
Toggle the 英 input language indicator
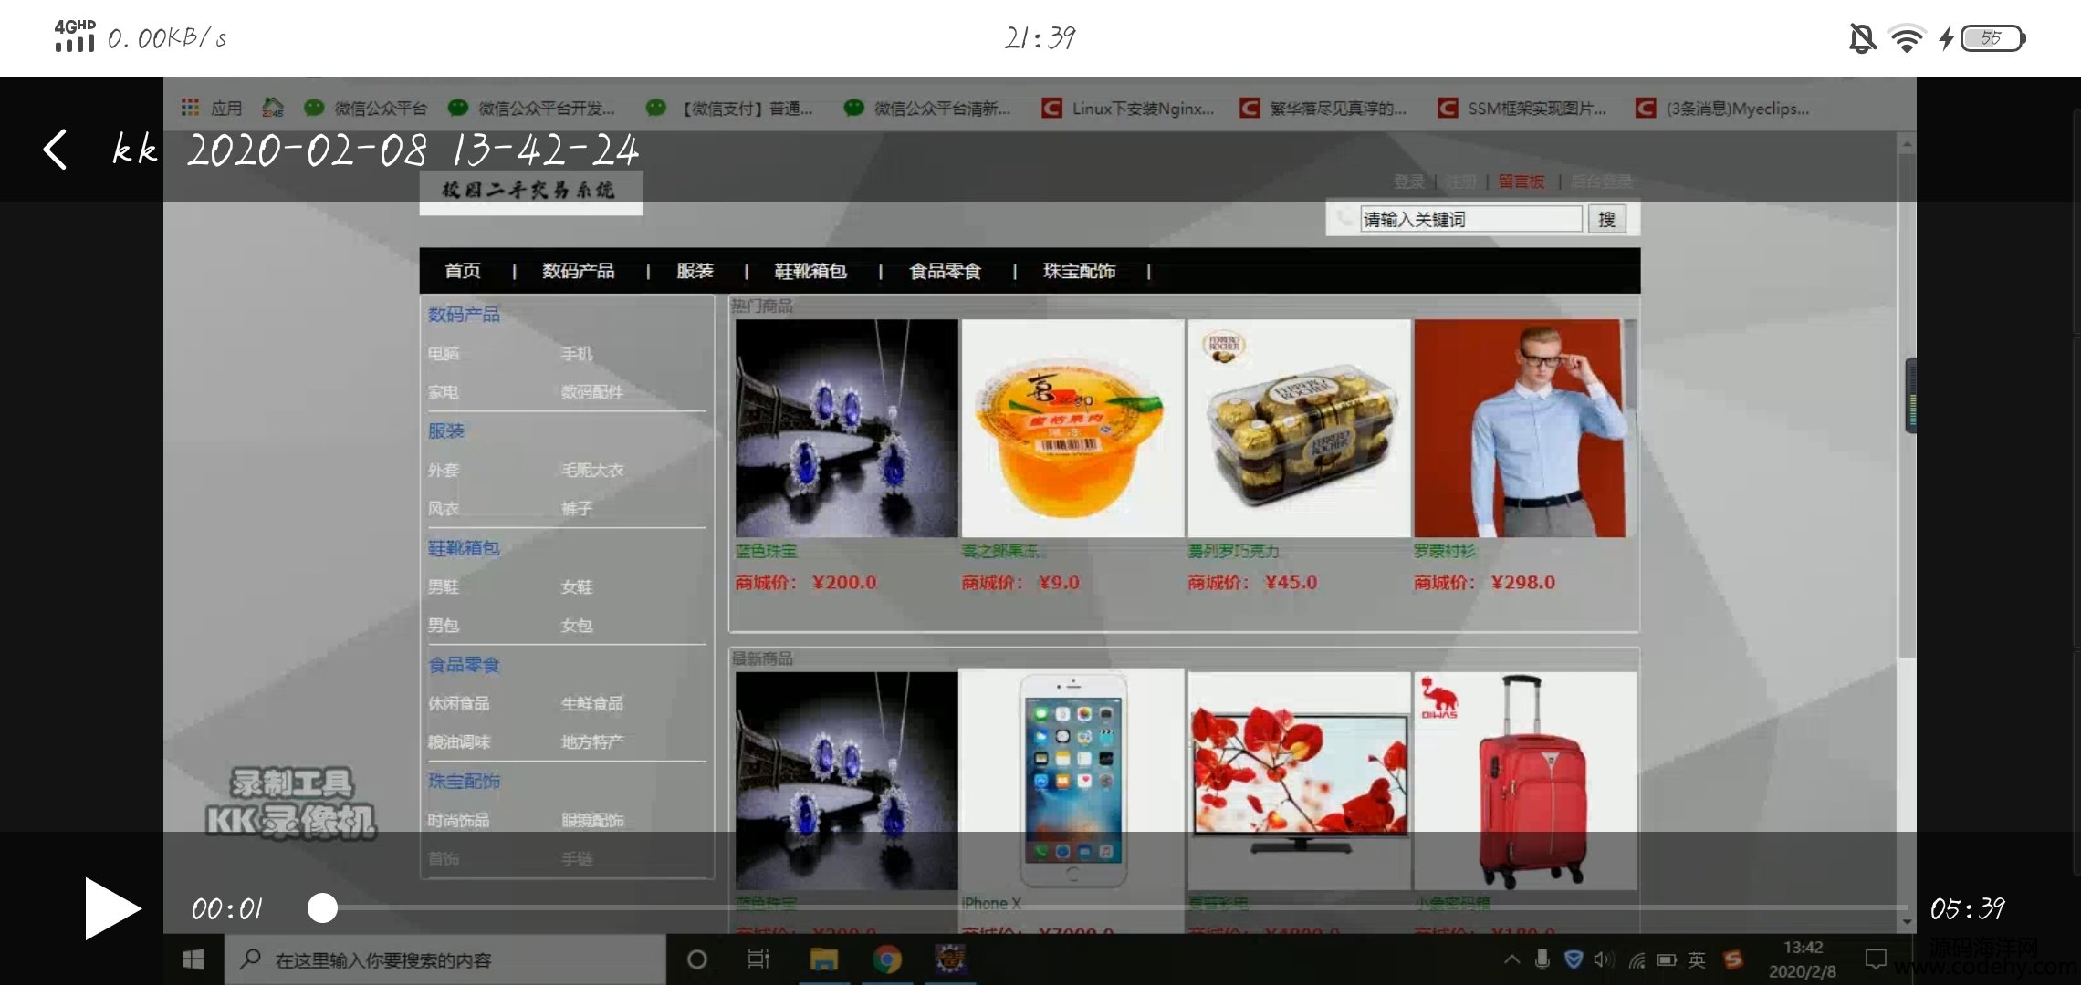pos(1696,959)
